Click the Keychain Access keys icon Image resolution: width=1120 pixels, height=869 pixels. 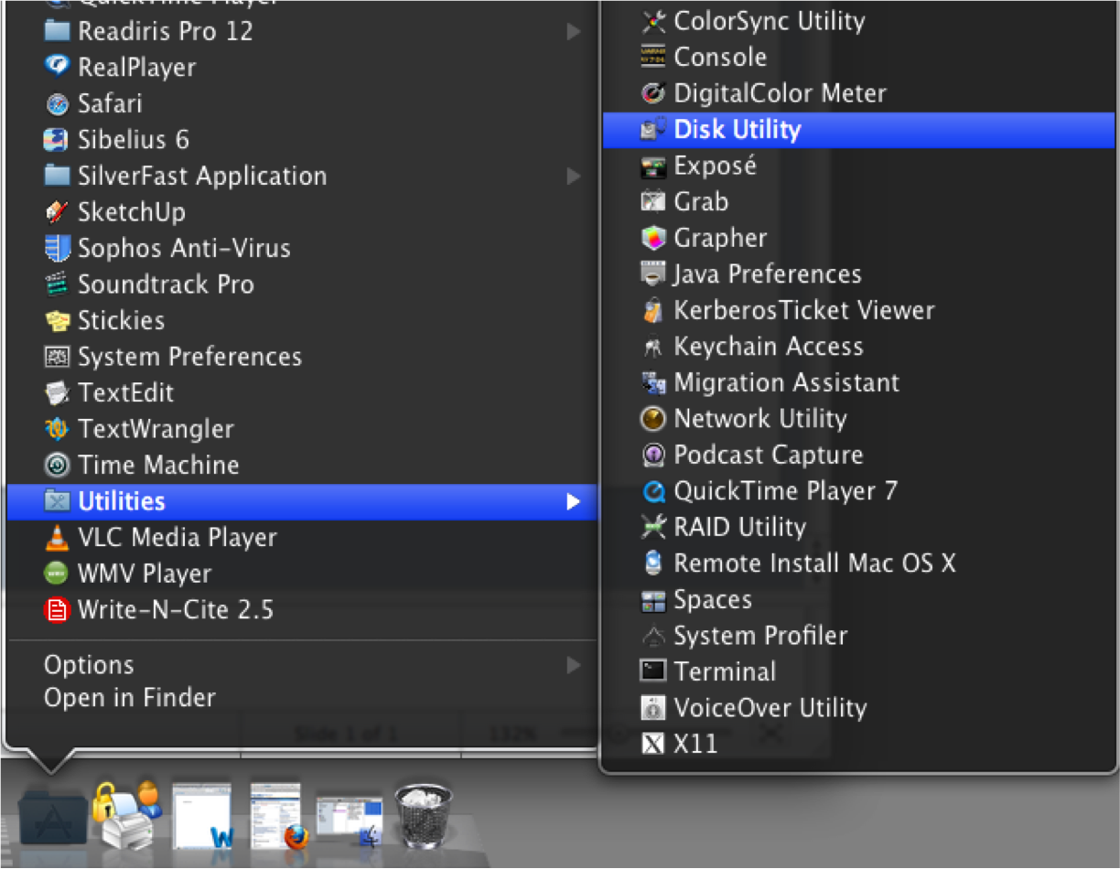pos(652,347)
